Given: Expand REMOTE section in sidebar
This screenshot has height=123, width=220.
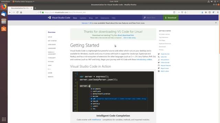Looking at the screenshot, I should (x=51, y=77).
